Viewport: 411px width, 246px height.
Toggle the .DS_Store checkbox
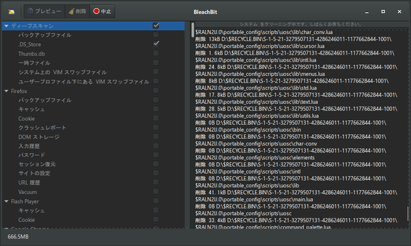click(x=156, y=43)
